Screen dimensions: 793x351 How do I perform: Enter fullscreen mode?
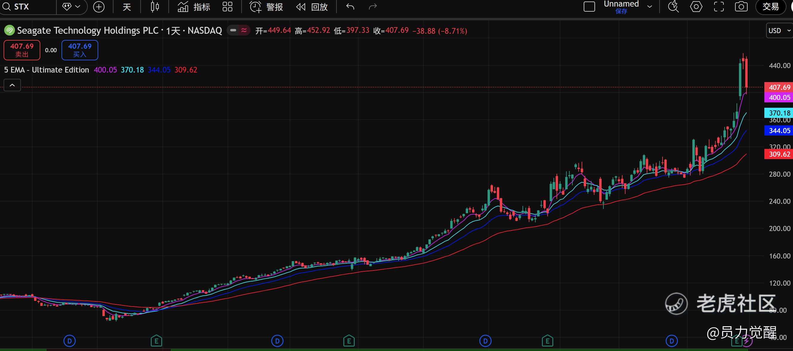click(719, 7)
